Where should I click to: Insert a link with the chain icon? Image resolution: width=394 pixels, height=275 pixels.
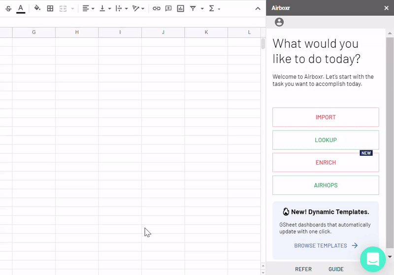pos(156,8)
